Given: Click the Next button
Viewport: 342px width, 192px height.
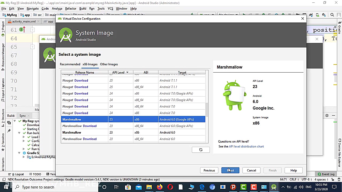Looking at the screenshot, I should [x=230, y=170].
